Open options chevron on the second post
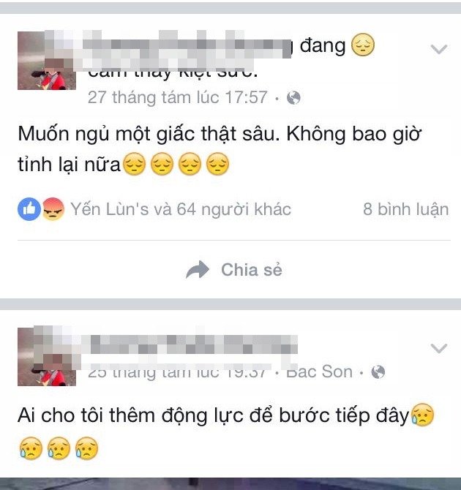461x490 pixels. [x=439, y=348]
